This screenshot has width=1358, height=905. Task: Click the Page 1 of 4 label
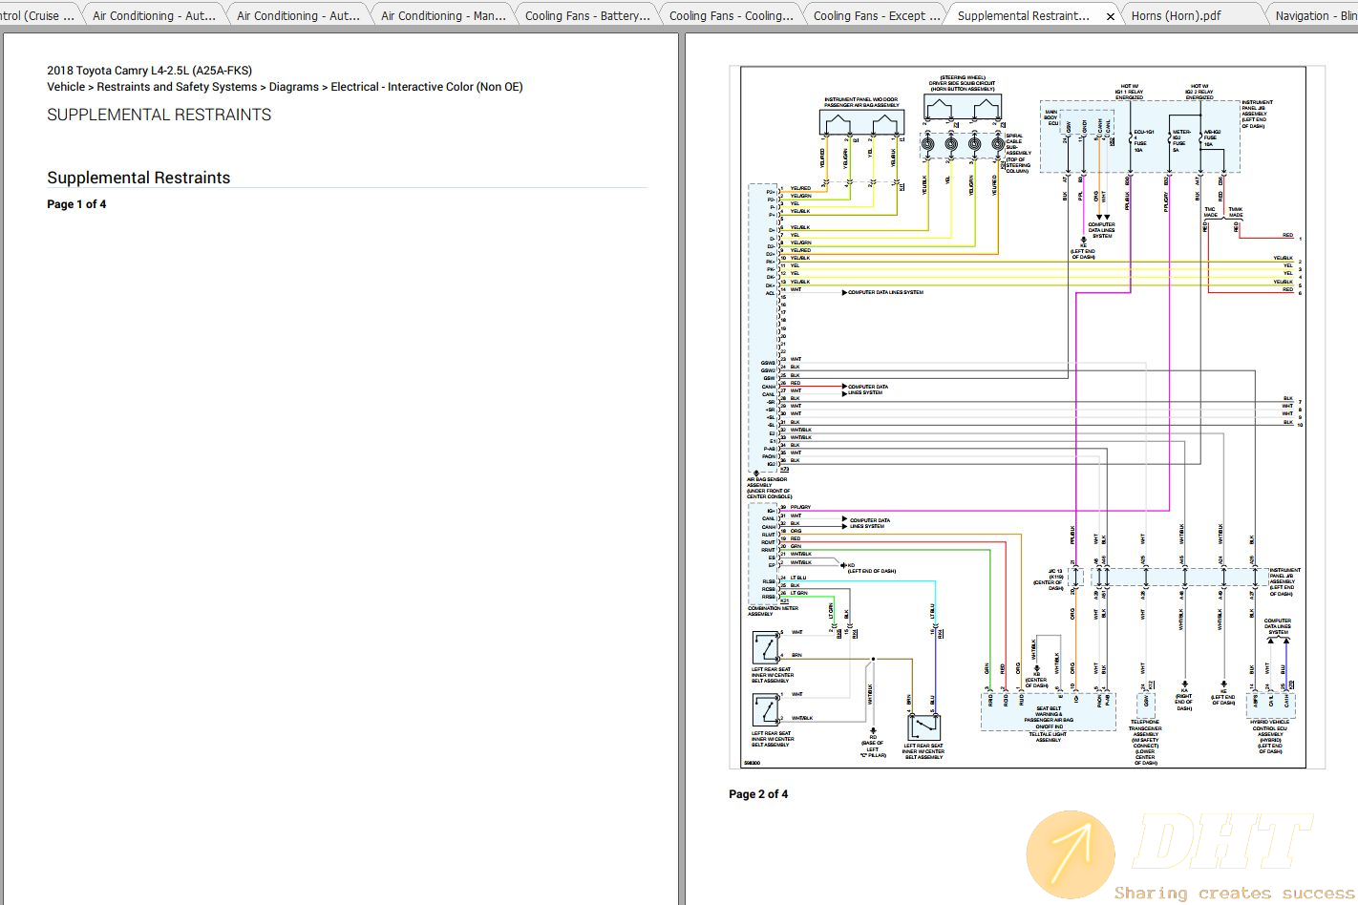click(x=76, y=204)
